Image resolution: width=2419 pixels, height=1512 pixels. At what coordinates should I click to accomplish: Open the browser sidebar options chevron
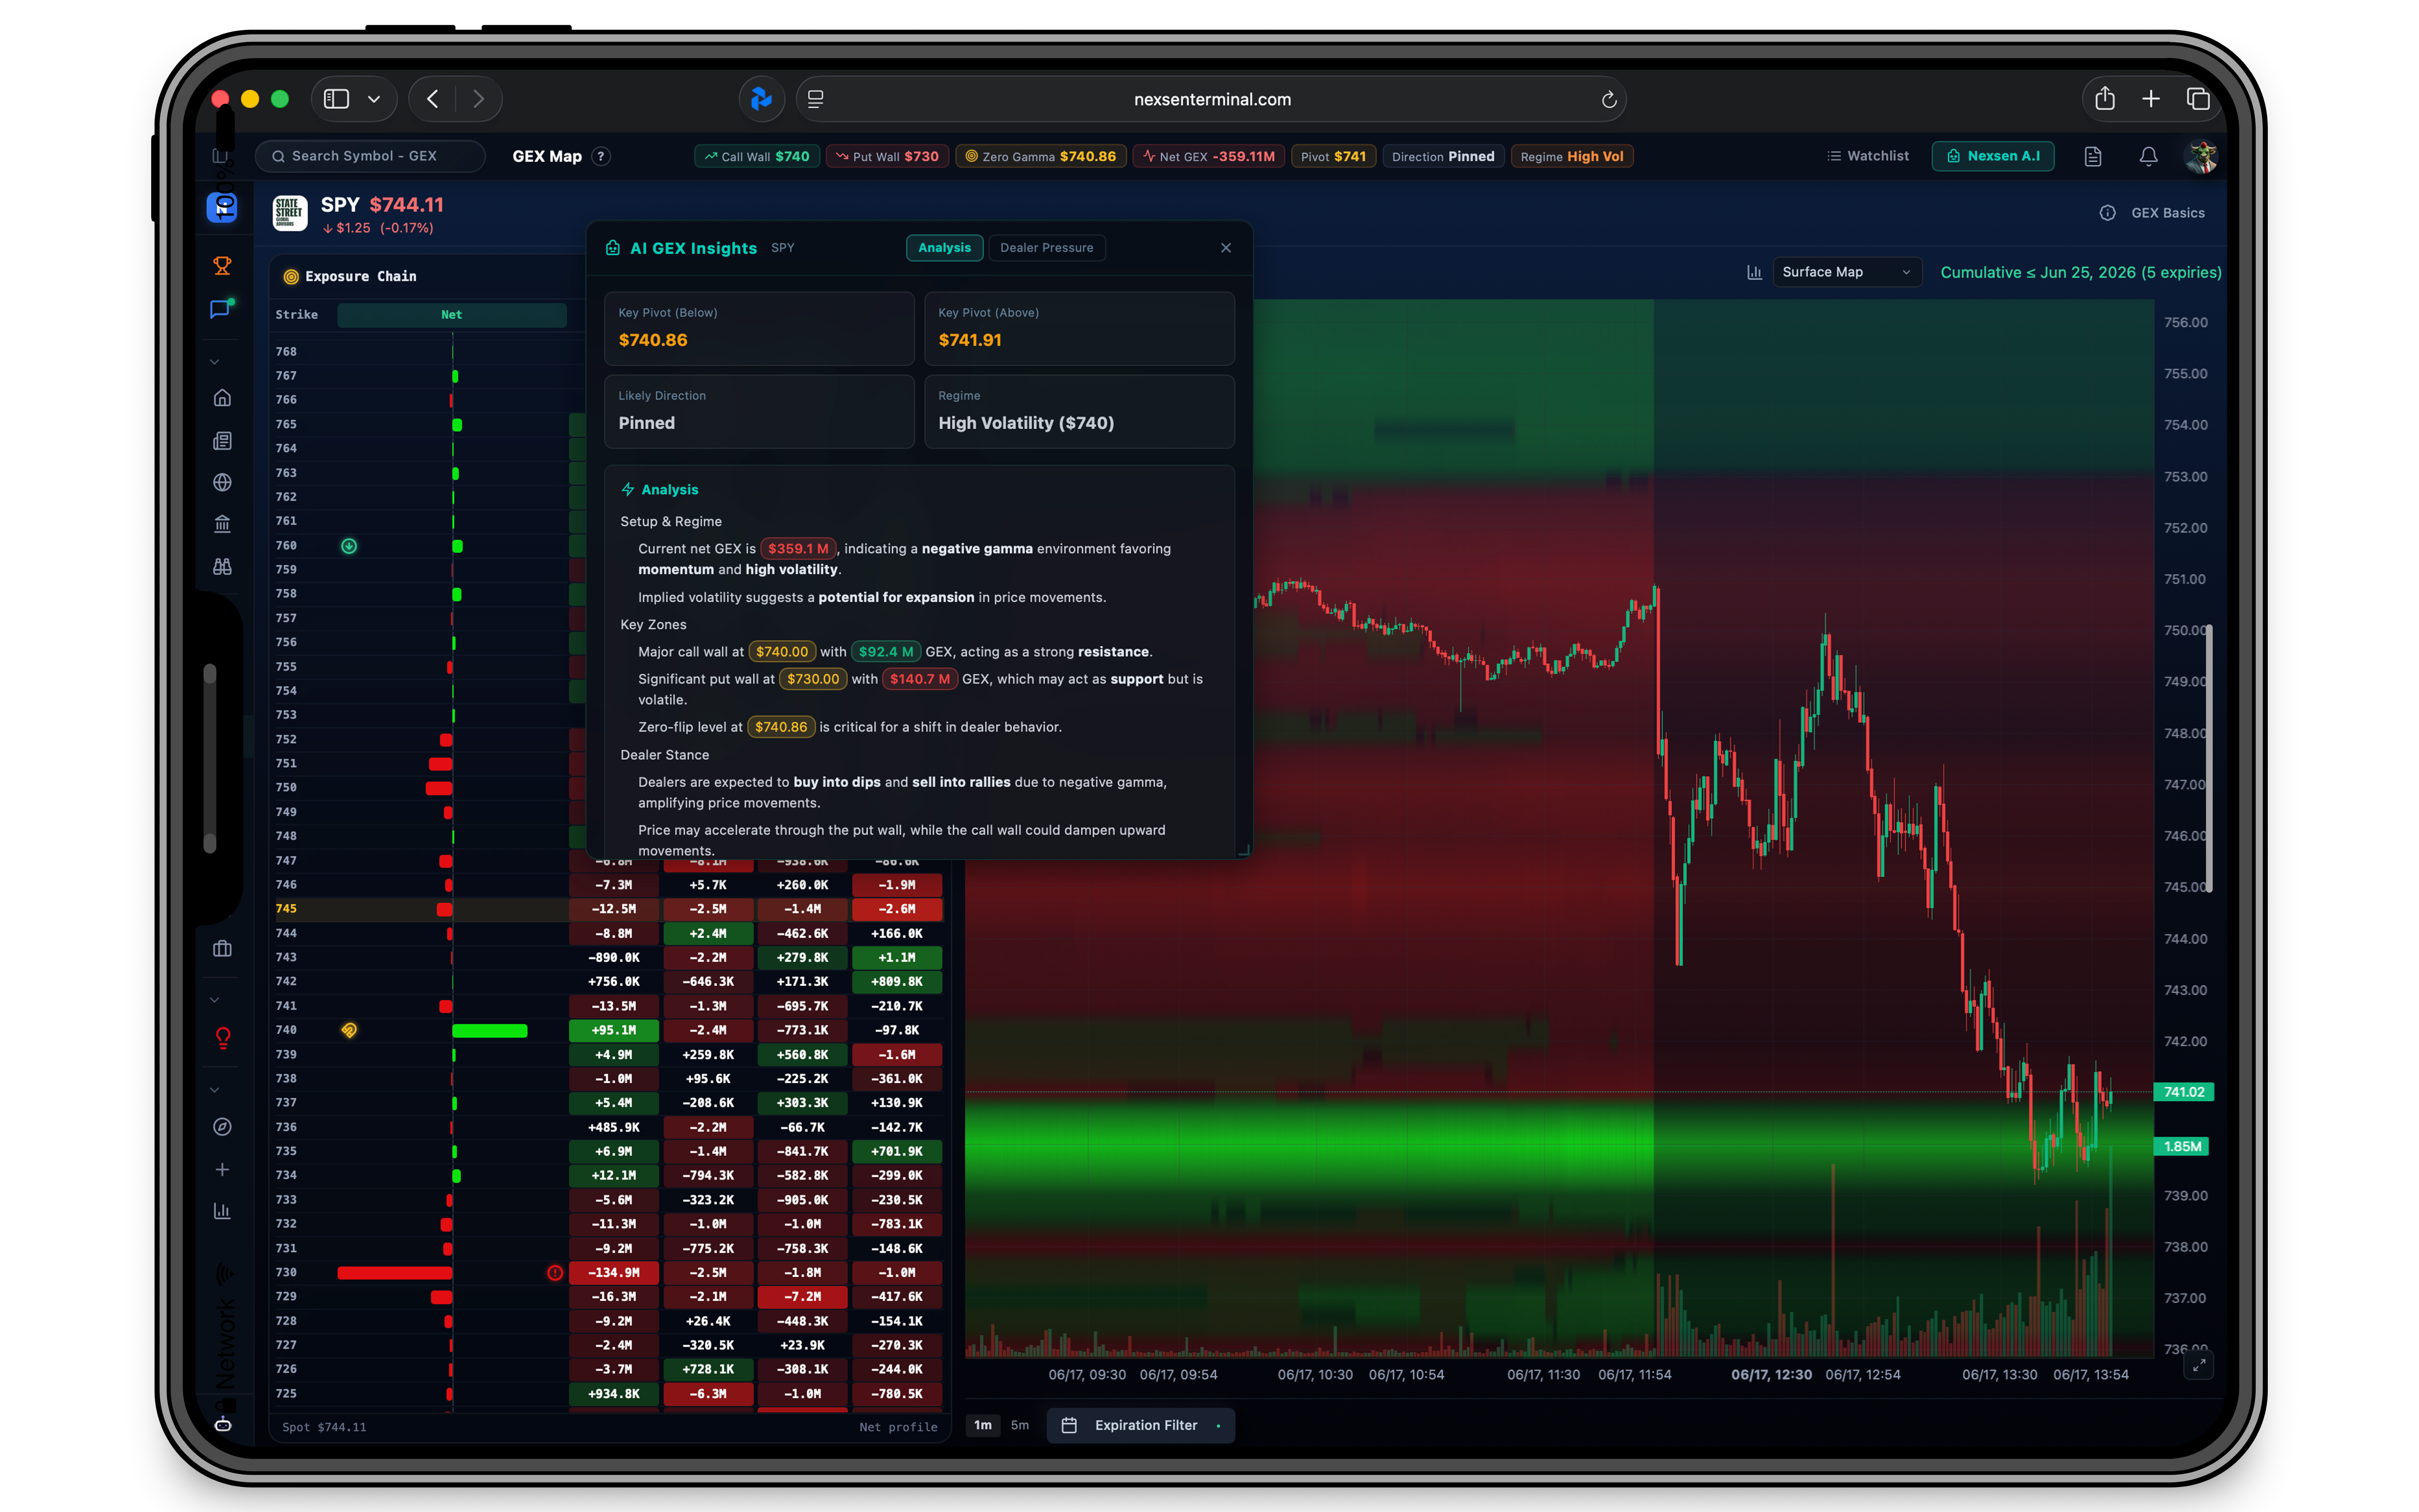click(x=374, y=99)
